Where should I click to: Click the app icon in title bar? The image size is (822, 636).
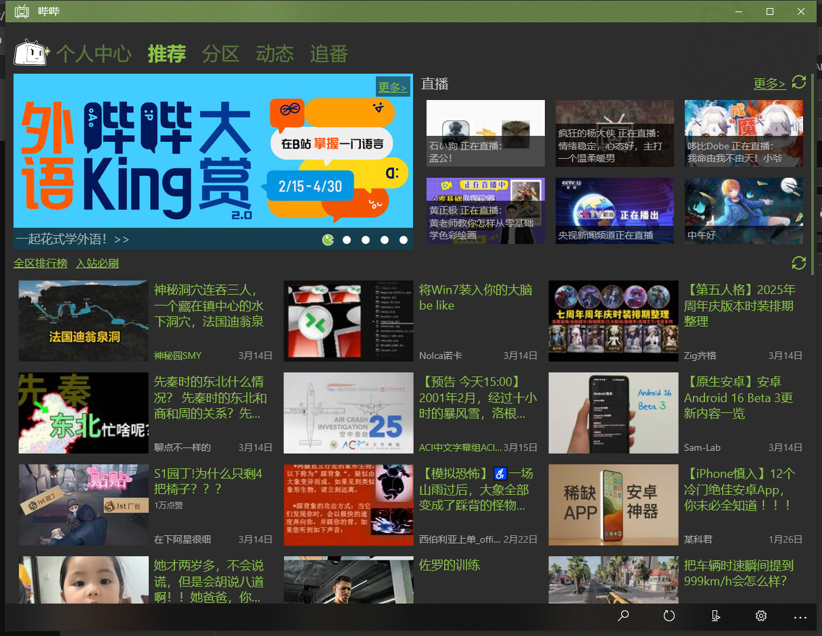[x=22, y=11]
